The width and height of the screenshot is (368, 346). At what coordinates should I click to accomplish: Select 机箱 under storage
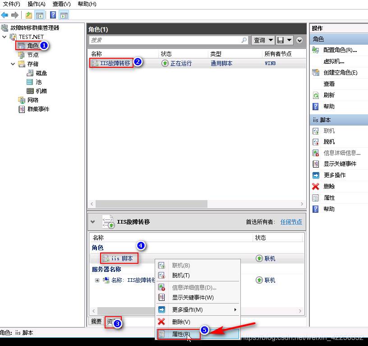pyautogui.click(x=41, y=91)
